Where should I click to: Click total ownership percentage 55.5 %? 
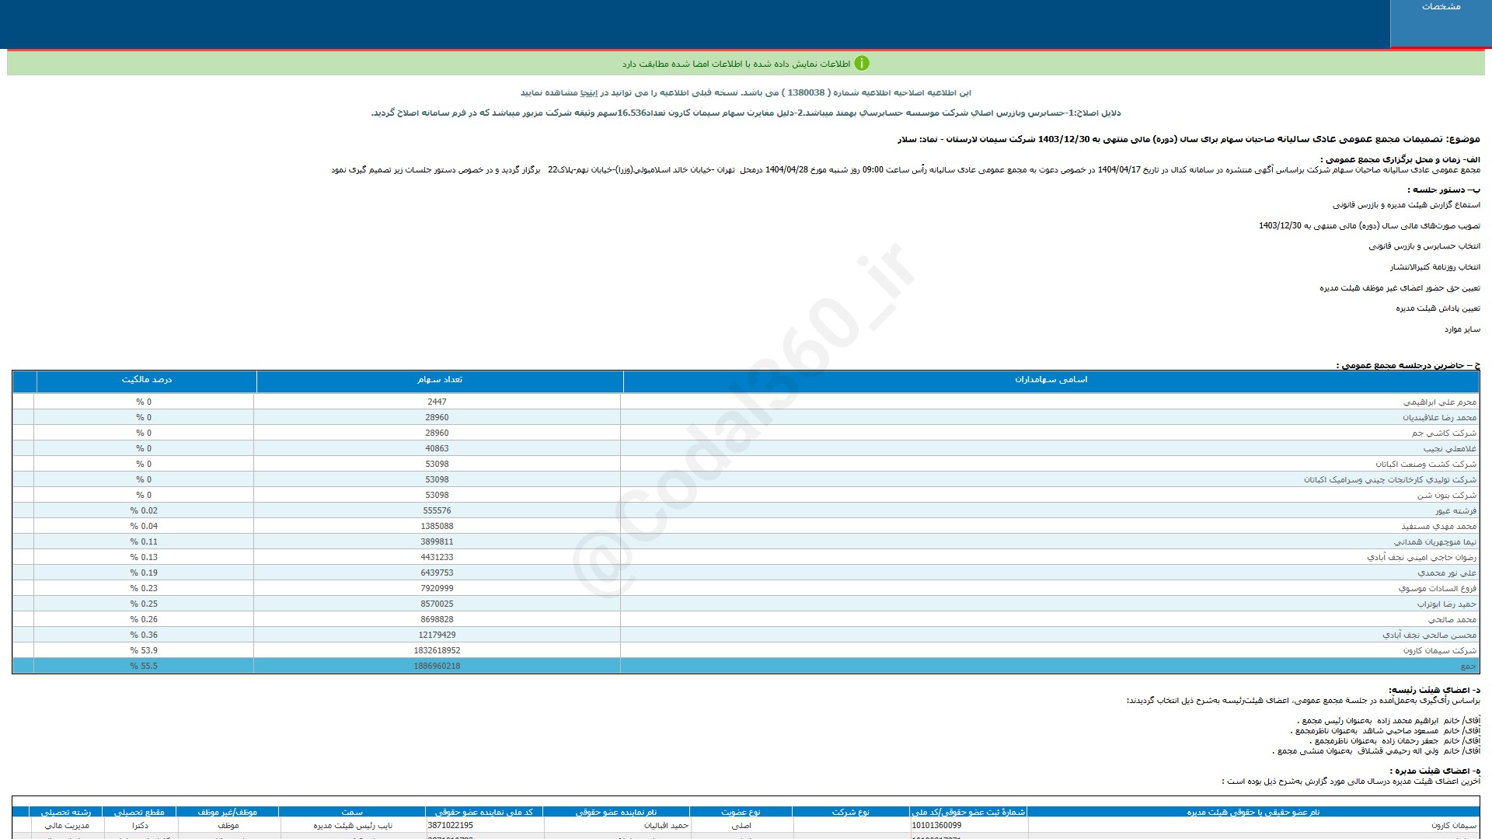coord(144,666)
